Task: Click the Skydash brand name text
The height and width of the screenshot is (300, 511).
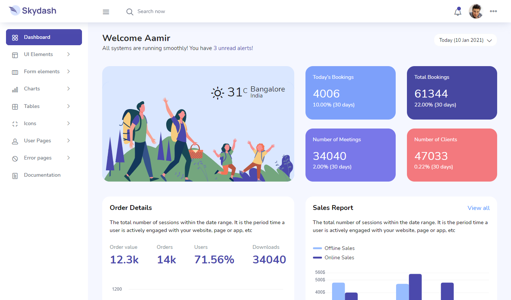Action: point(39,10)
